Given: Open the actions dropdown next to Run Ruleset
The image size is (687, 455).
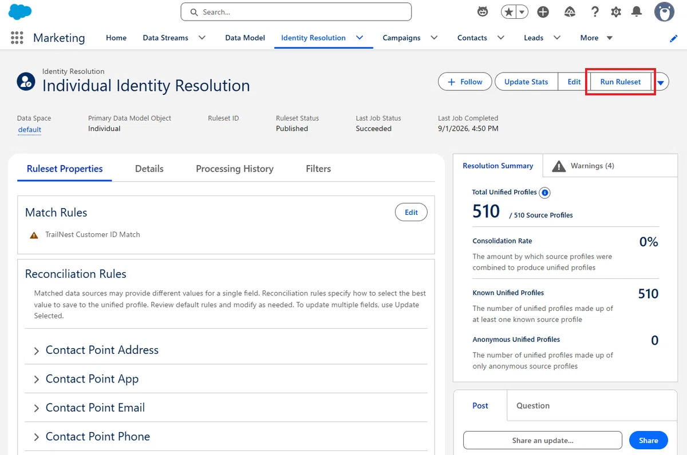Looking at the screenshot, I should pyautogui.click(x=661, y=82).
